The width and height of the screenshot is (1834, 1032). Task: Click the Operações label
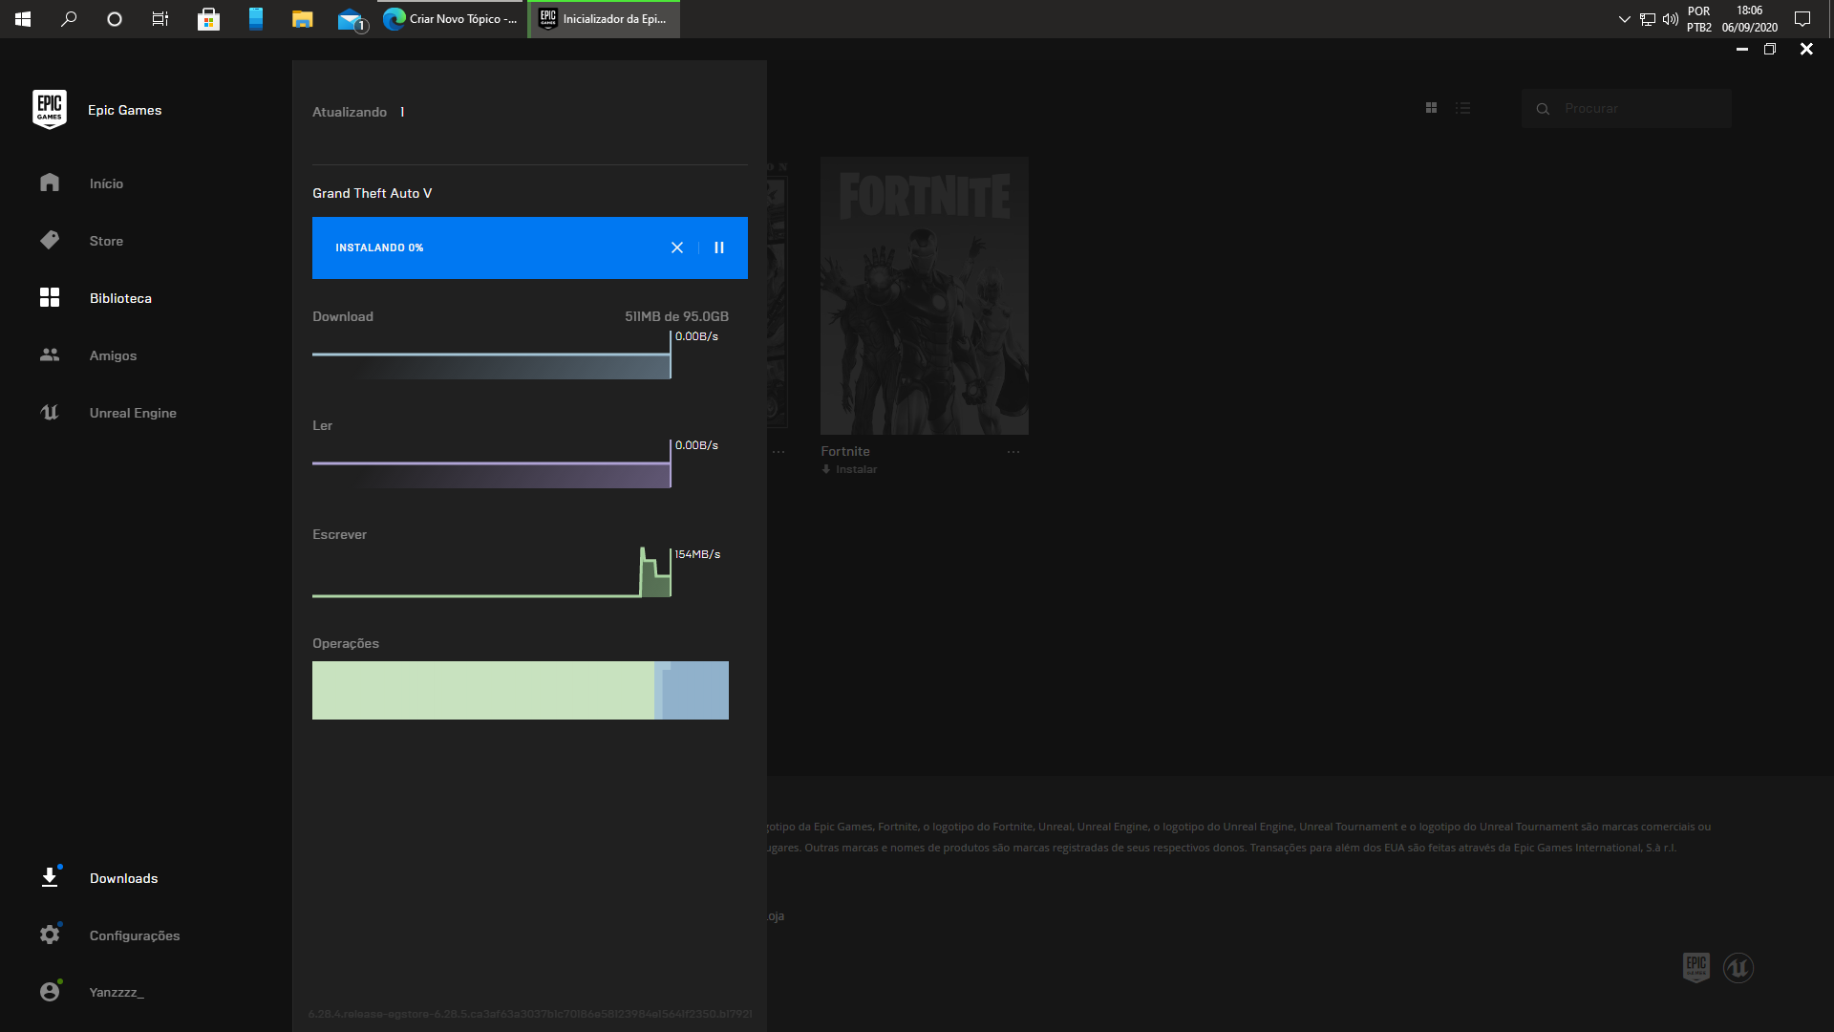346,643
